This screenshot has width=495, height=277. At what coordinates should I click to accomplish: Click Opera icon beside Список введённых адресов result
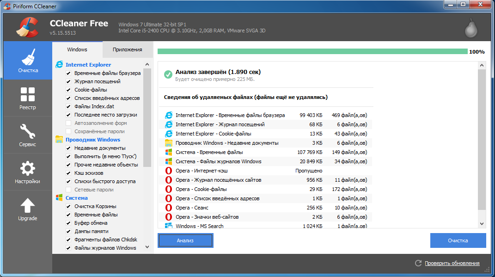point(169,198)
